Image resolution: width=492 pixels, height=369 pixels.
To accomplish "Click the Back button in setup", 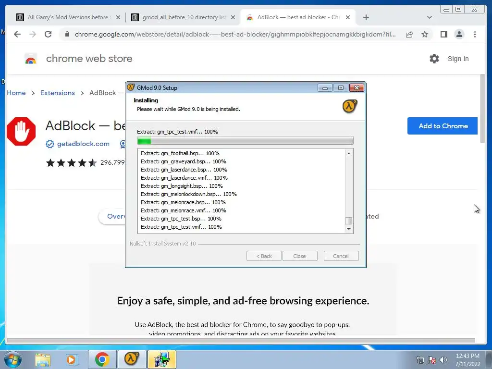I will [264, 256].
